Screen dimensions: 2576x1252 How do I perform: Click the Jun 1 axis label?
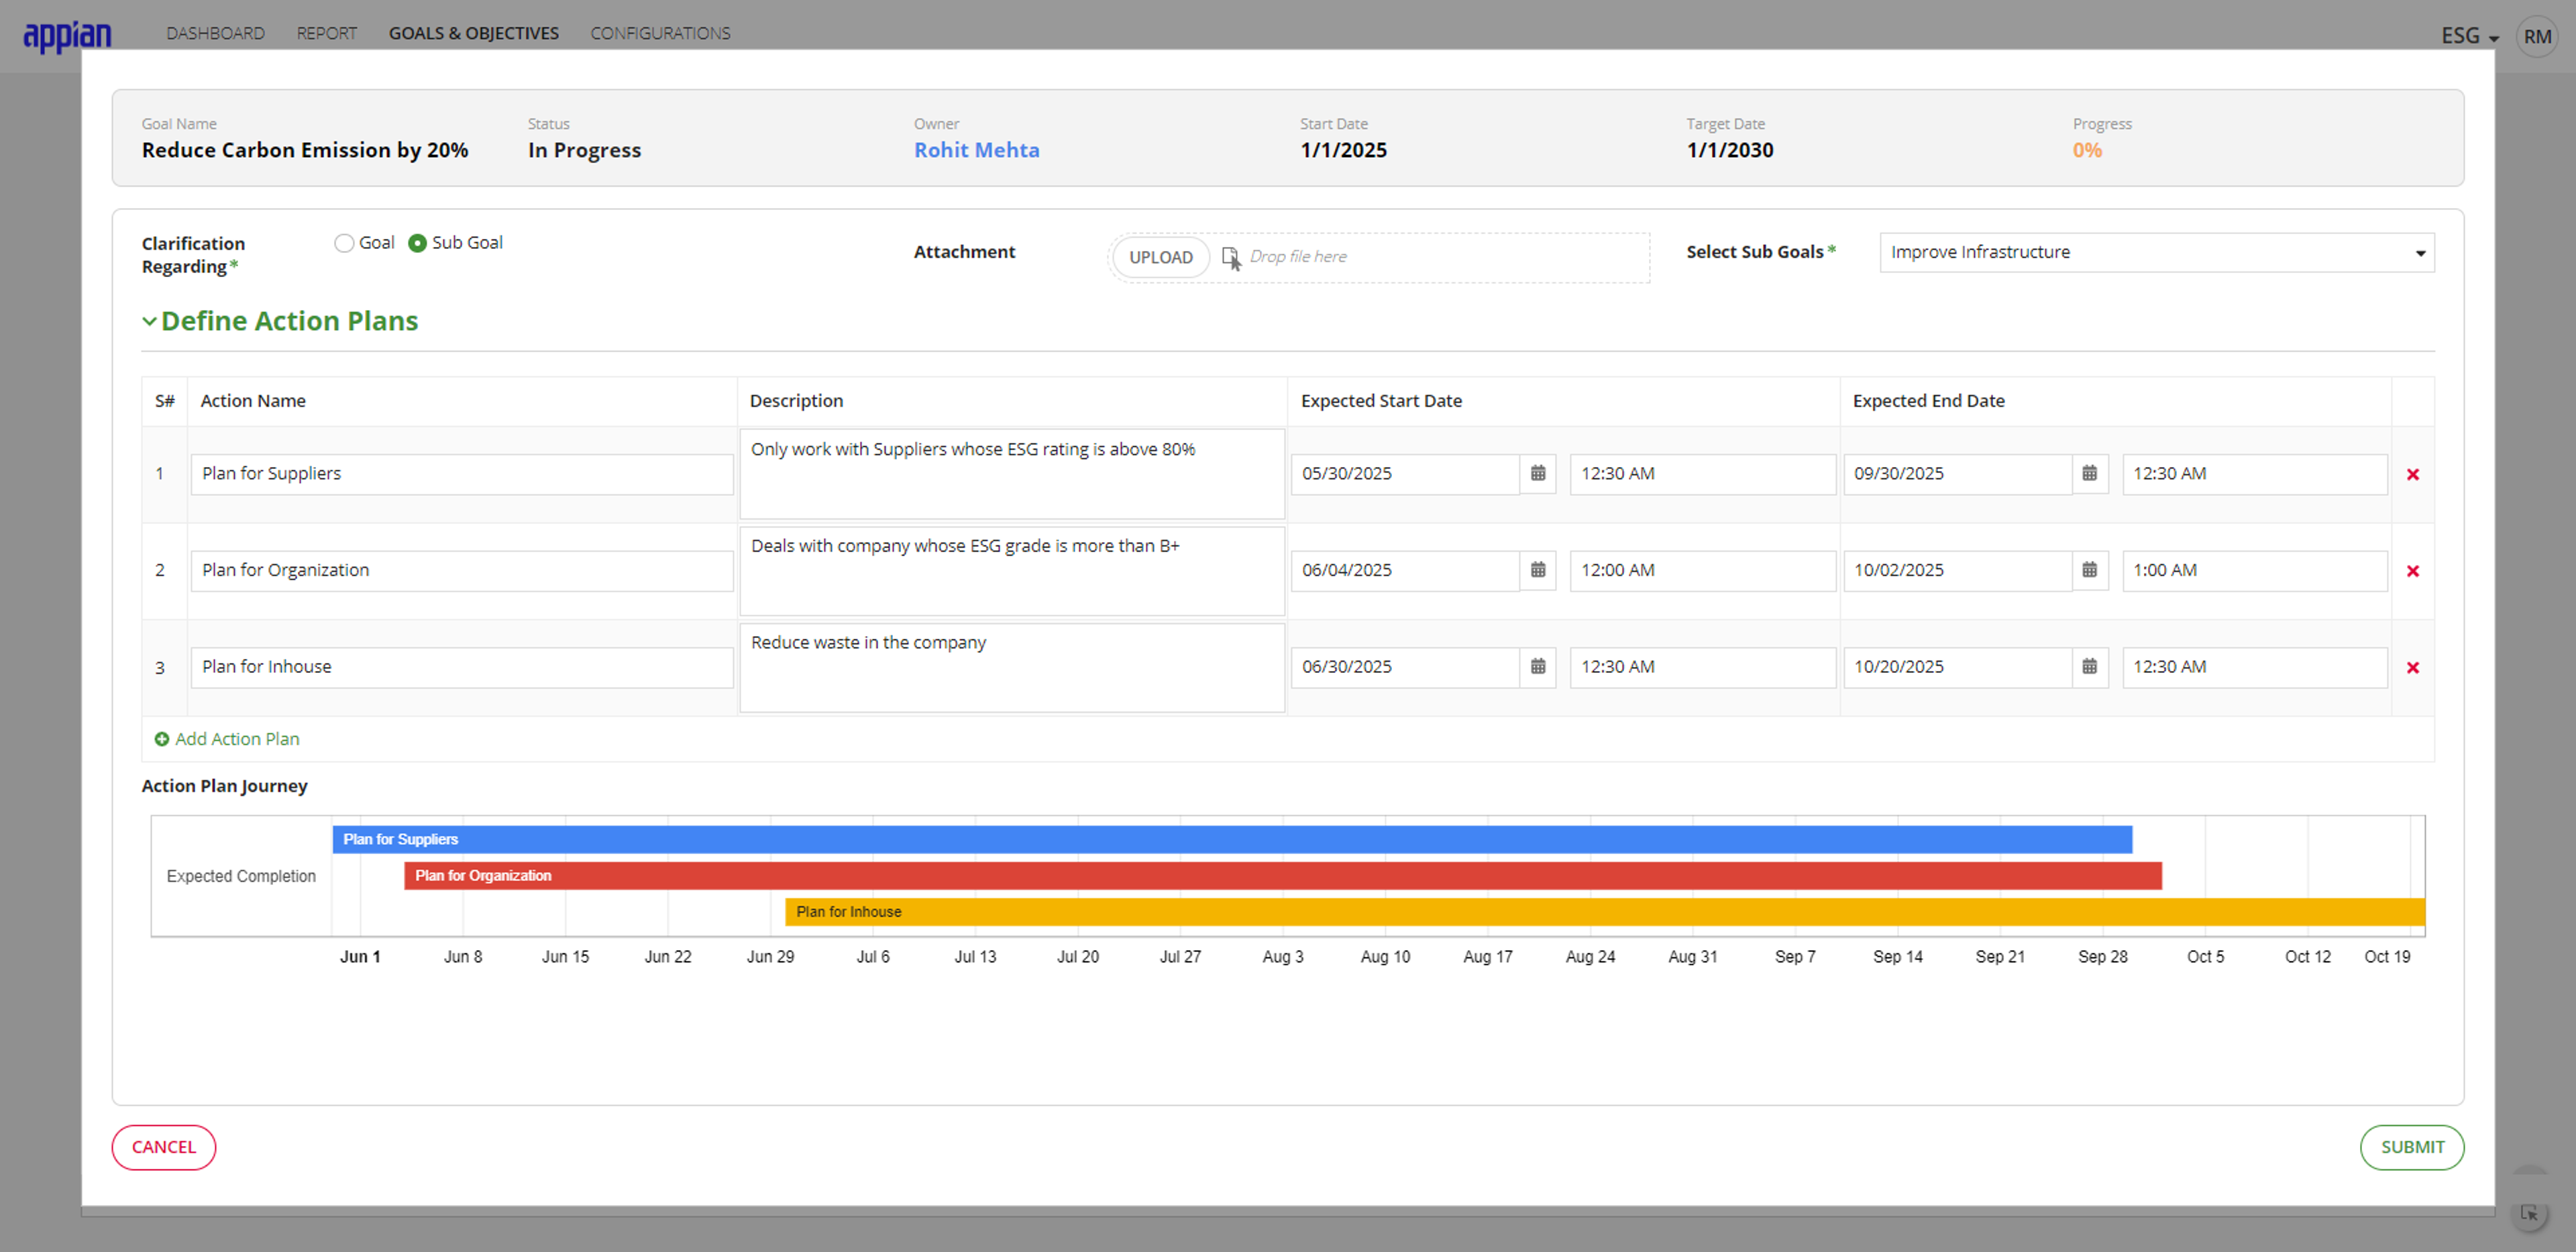click(x=360, y=957)
